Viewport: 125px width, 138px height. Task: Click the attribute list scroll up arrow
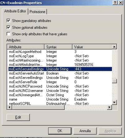pos(114,47)
